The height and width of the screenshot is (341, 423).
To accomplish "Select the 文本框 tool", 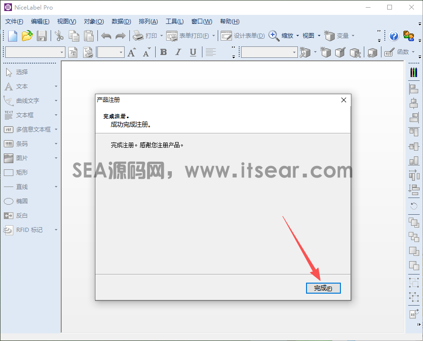I will point(19,115).
